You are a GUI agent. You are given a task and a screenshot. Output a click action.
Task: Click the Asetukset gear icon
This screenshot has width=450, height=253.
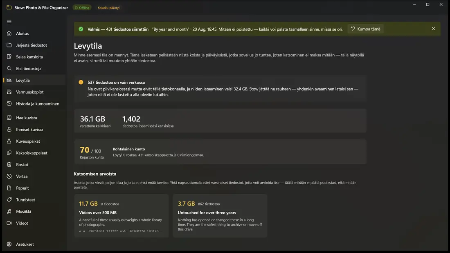point(9,244)
